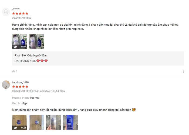This screenshot has height=135, width=189.
Task: View second photo in d*****2's review
Action: tap(36, 41)
